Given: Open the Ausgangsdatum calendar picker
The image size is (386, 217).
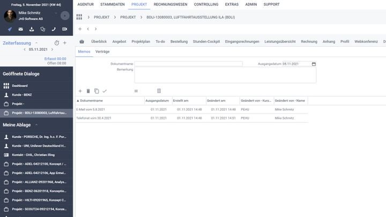Looking at the screenshot, I should point(314,64).
